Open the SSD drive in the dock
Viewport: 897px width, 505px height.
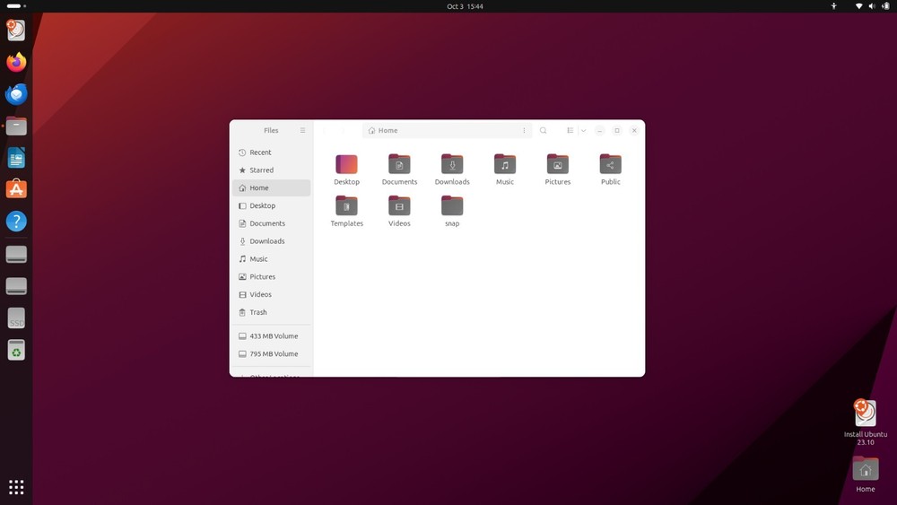pyautogui.click(x=16, y=318)
